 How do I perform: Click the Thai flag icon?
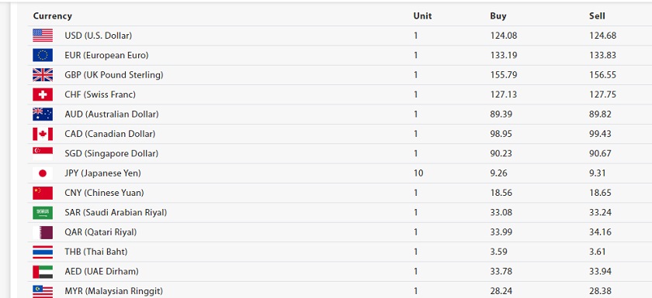43,252
